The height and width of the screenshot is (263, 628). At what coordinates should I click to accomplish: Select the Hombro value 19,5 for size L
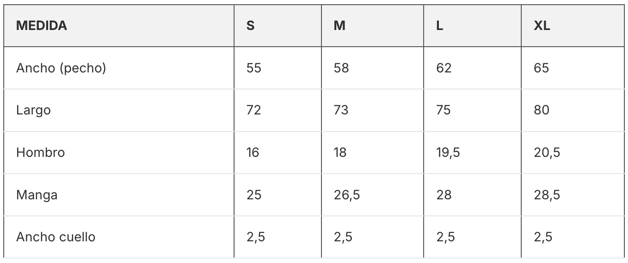448,152
